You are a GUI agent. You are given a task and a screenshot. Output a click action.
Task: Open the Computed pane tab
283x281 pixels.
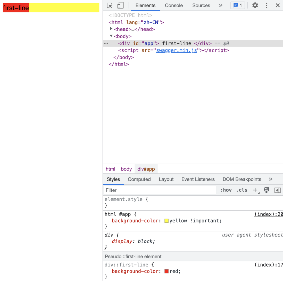tap(139, 179)
